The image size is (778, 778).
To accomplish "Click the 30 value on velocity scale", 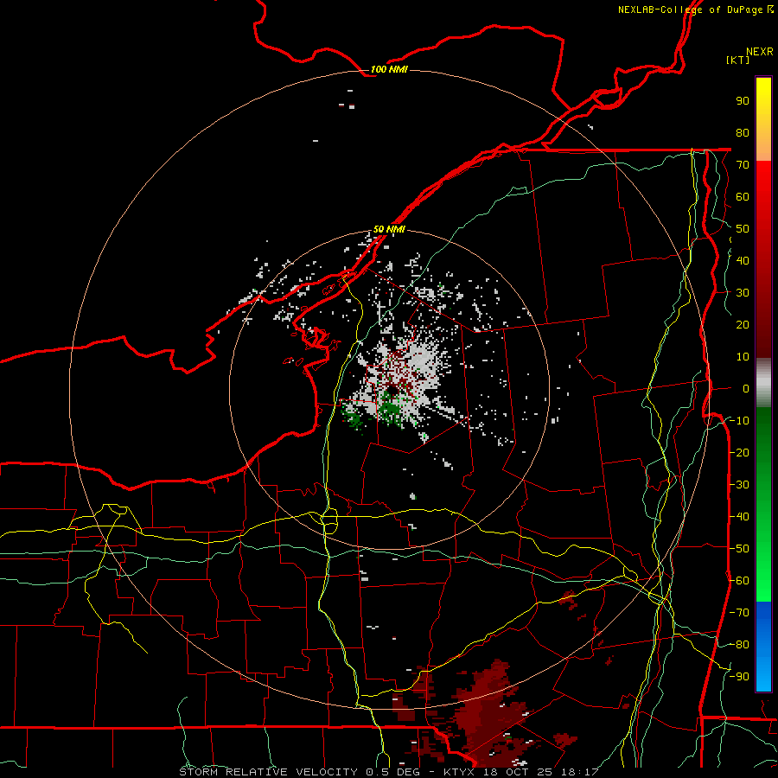I will click(743, 293).
